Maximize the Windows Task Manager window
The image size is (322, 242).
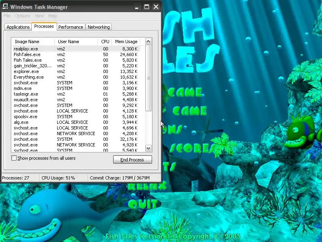tap(147, 7)
